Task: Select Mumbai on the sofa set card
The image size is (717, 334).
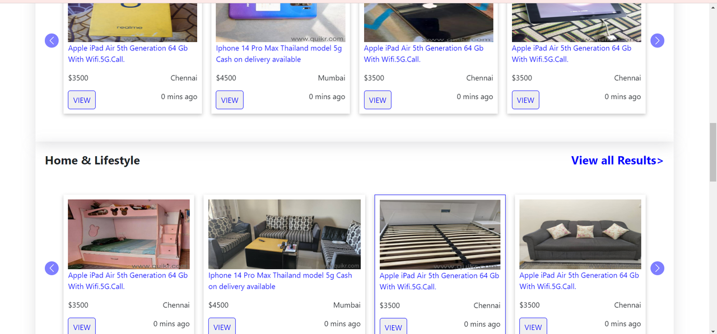Action: tap(347, 305)
